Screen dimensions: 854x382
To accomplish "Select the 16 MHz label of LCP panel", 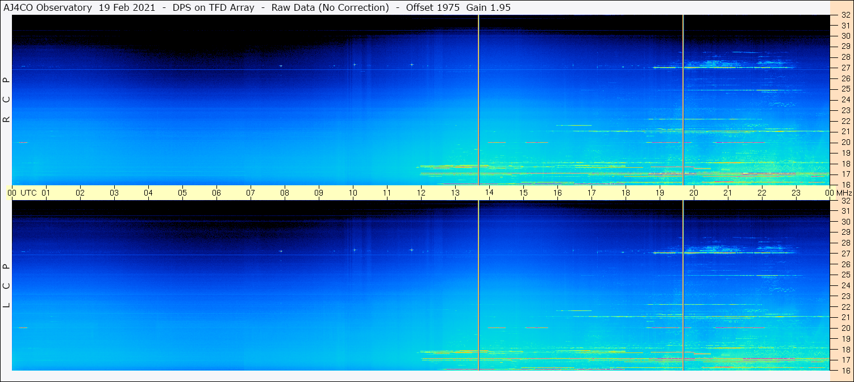I will [845, 370].
